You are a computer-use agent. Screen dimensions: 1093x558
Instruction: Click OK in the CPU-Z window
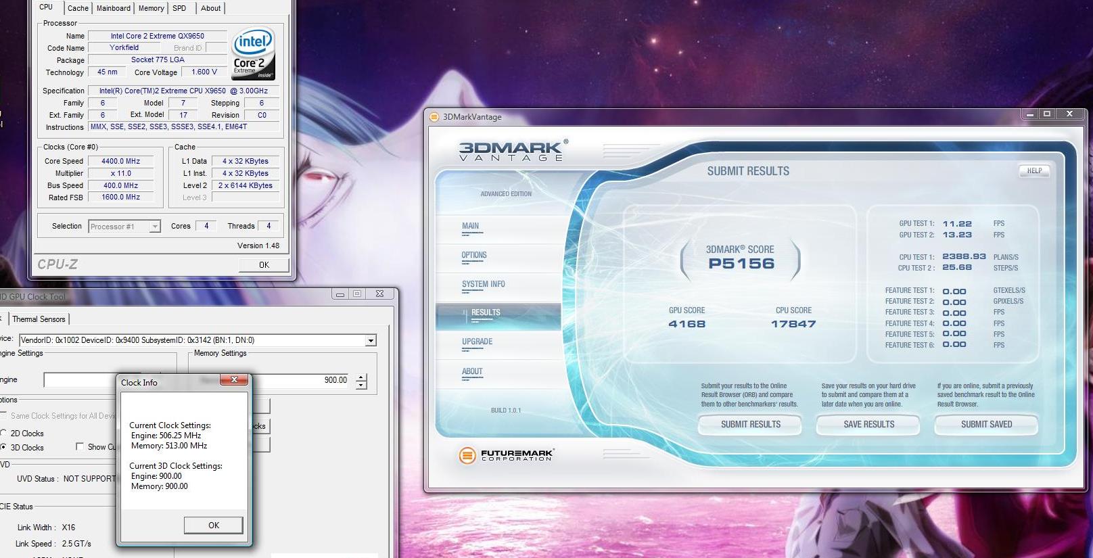[264, 265]
